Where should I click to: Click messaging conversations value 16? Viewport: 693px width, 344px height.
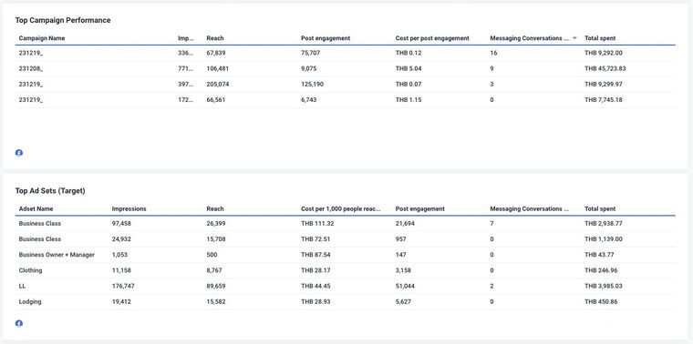tap(493, 53)
